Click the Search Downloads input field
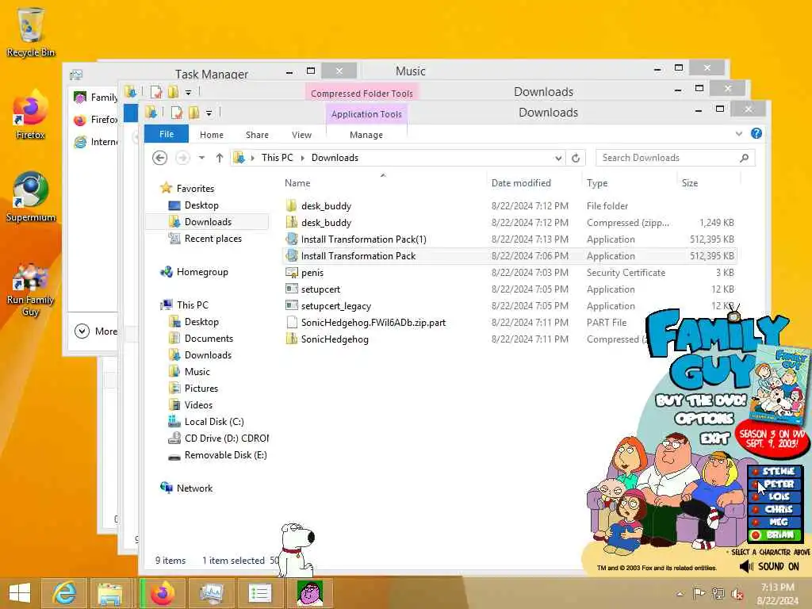 pos(668,158)
